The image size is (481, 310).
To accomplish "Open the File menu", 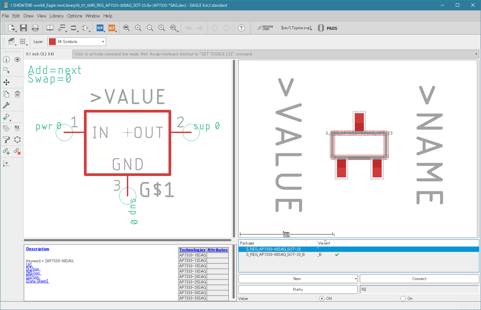I will [x=5, y=16].
